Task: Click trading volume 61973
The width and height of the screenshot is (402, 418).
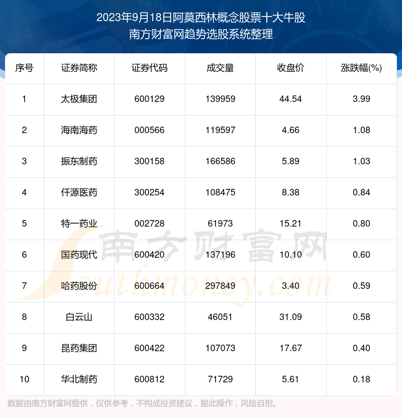Action: pyautogui.click(x=220, y=224)
